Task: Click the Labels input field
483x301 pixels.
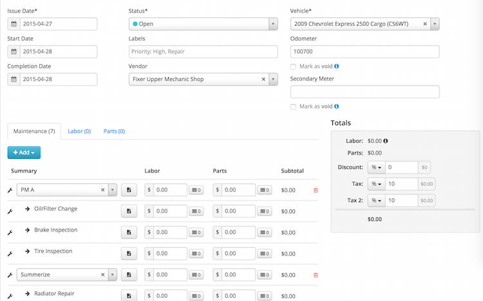Action: 203,51
